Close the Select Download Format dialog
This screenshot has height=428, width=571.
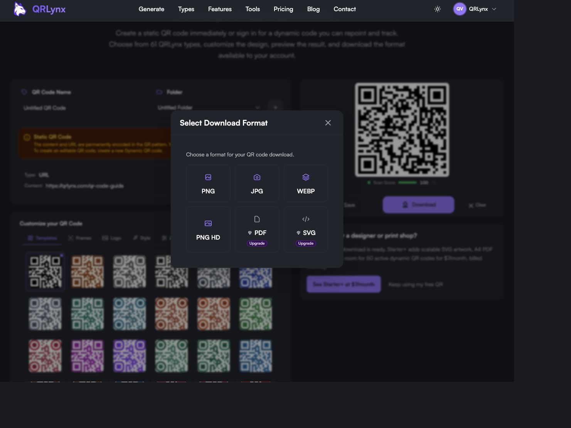coord(328,123)
